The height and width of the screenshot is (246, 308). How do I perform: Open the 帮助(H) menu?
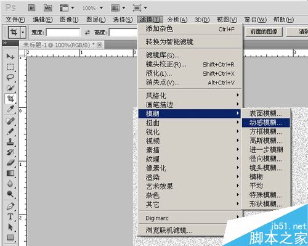pos(284,20)
